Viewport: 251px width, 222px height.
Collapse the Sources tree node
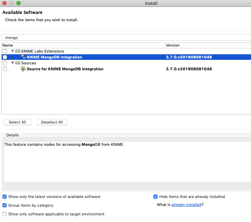click(13, 63)
